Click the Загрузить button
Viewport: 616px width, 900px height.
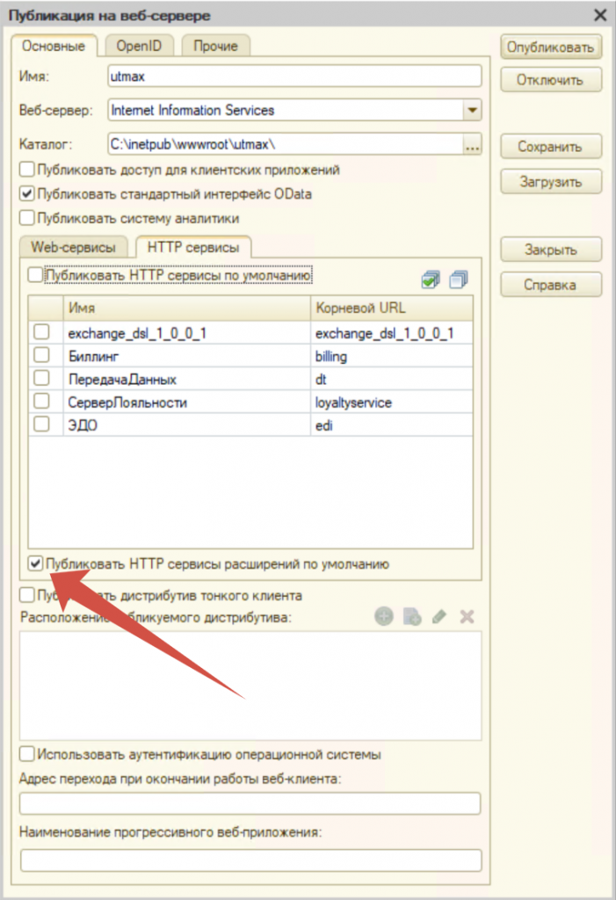(x=551, y=181)
